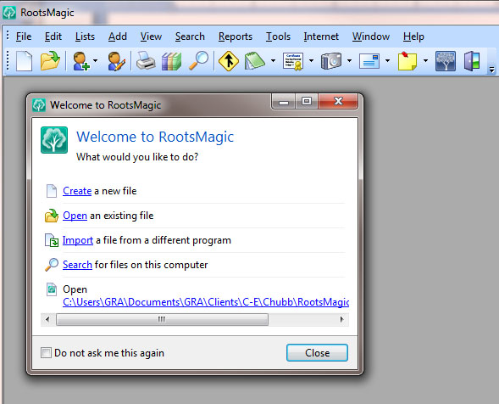Click the Print toolbar icon
The width and height of the screenshot is (499, 404).
click(x=146, y=60)
